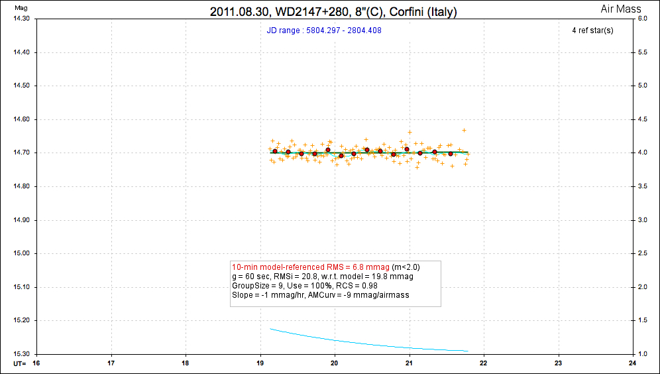Click the air mass 6.0 axis label

point(643,19)
